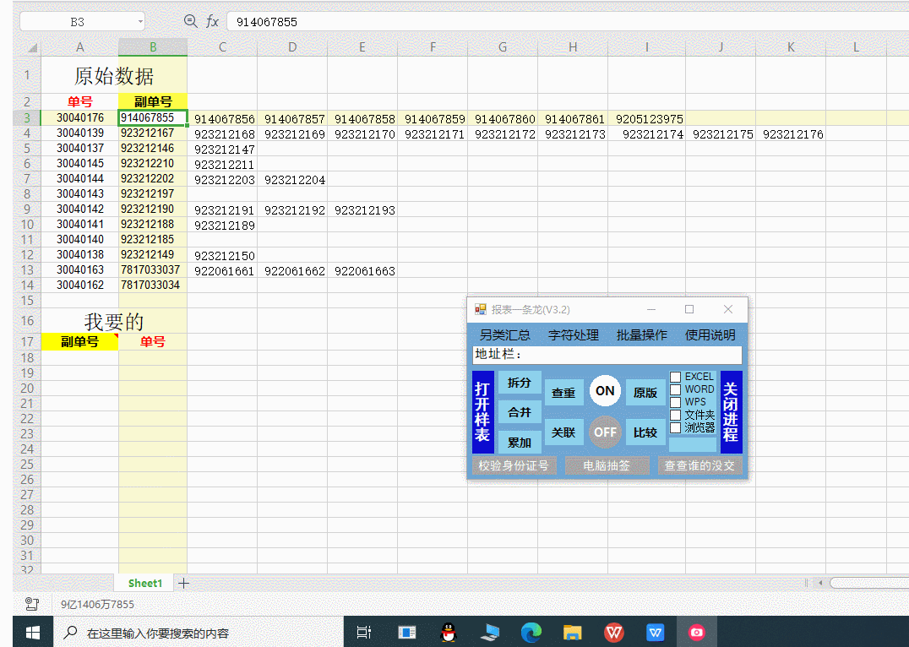Click the select-all corner triangle
Viewport: 909px width, 647px height.
(32, 47)
